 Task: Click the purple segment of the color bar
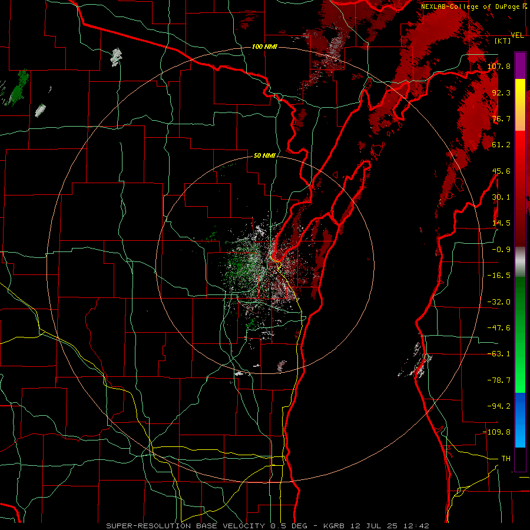(520, 65)
